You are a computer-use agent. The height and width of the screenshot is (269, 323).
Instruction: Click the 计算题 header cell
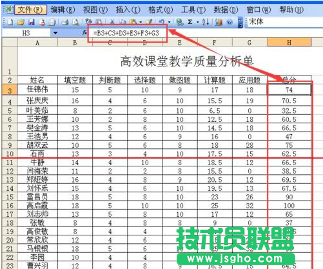215,80
